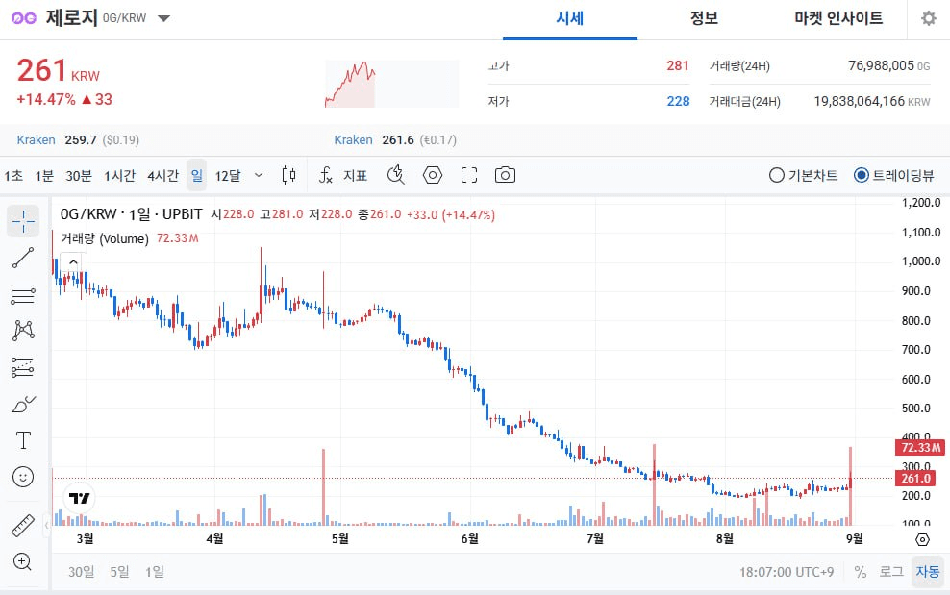
Task: Open the Fibonacci retracement tool
Action: [x=23, y=294]
